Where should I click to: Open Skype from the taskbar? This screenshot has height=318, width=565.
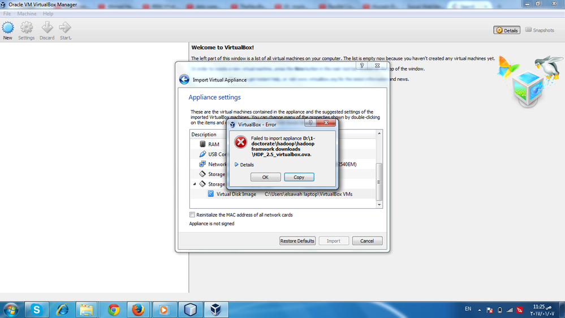pos(37,310)
